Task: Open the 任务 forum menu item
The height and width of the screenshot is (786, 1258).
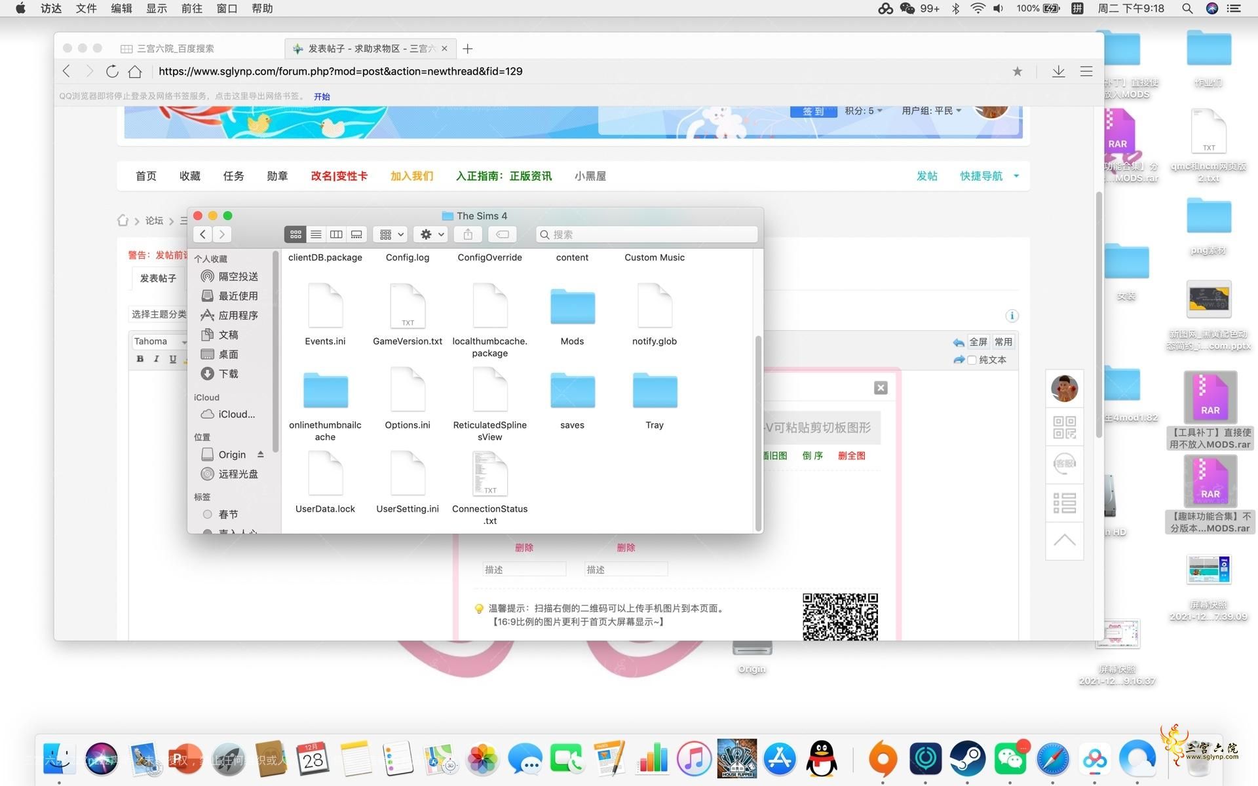Action: click(233, 176)
